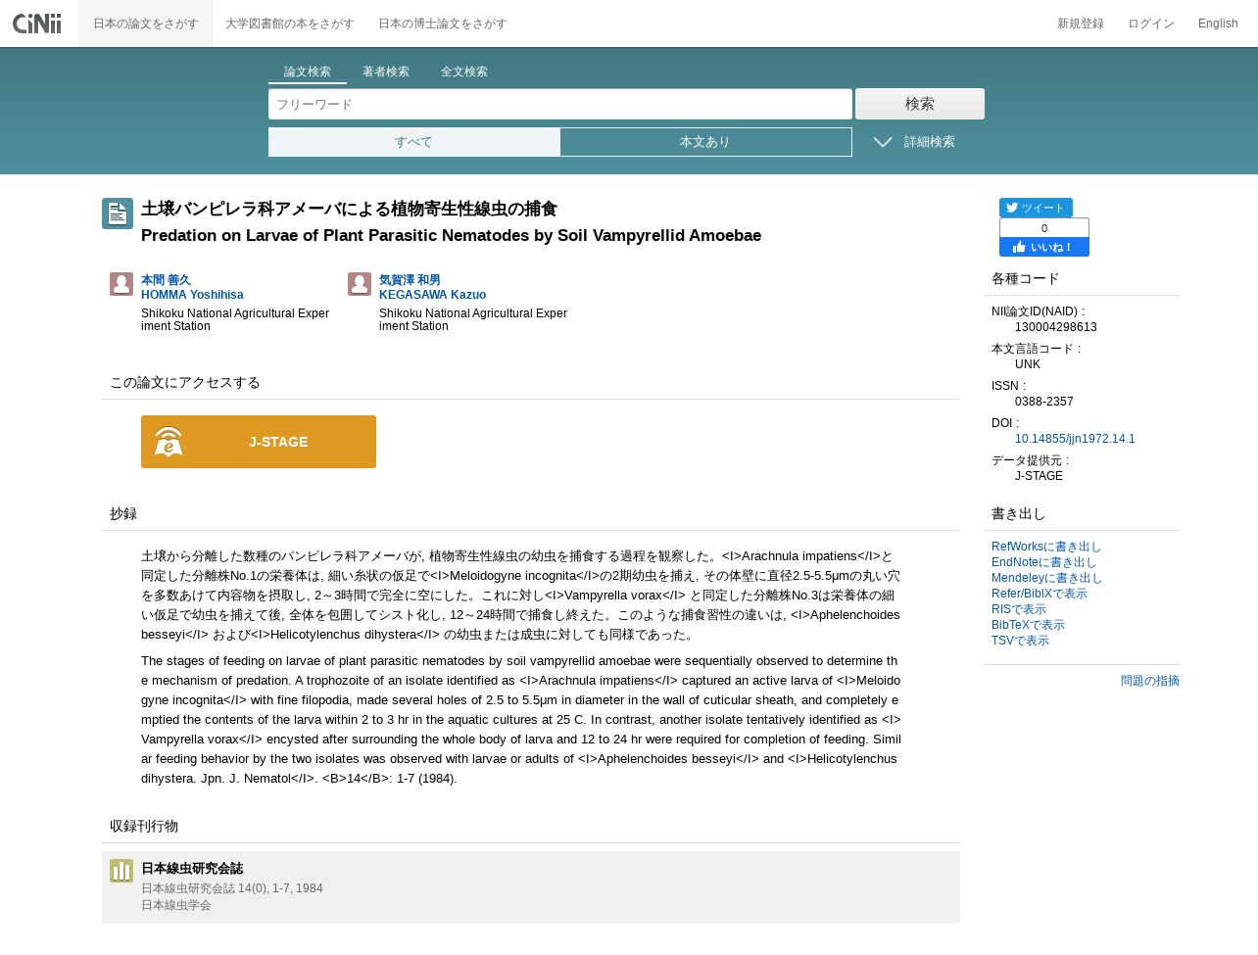Switch the filter to 本文あり
Viewport: 1258px width, 955px height.
point(705,142)
